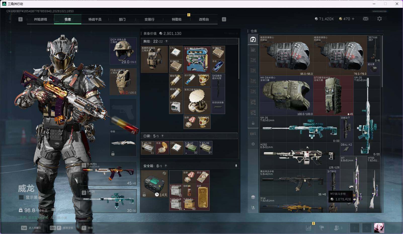Select the DICH 训练头盔 helmet slot
The width and height of the screenshot is (403, 234).
[x=123, y=51]
